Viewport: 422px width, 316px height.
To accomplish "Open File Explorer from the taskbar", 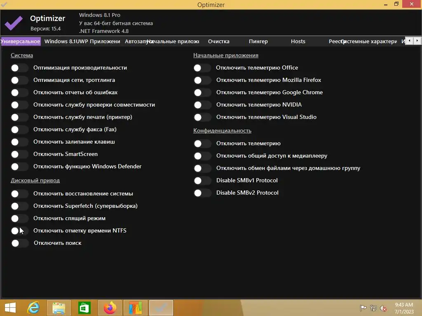I will [59, 308].
